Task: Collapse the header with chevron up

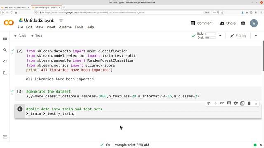Action: pos(256,36)
